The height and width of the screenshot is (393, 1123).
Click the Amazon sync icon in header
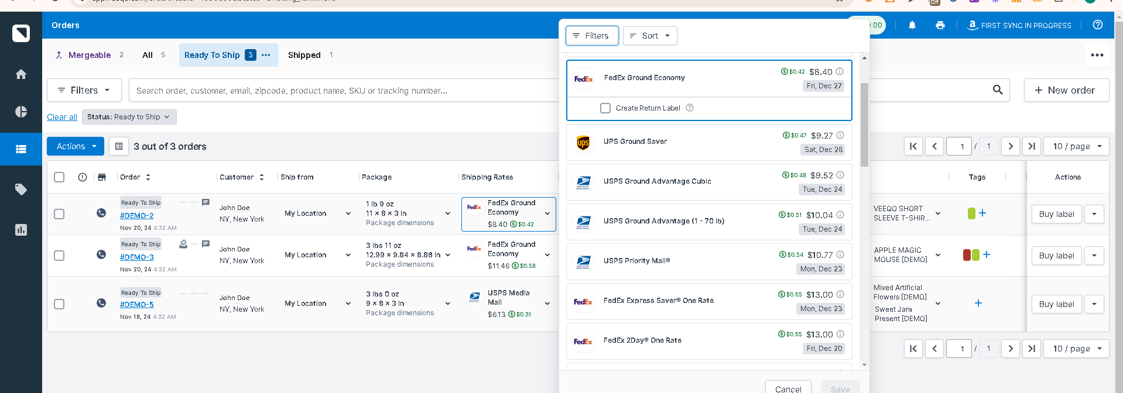pos(973,25)
